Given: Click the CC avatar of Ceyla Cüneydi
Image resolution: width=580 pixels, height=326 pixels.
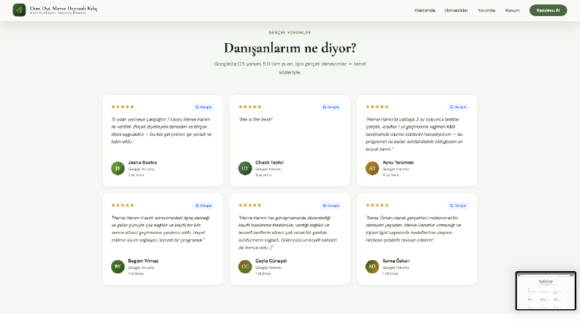Looking at the screenshot, I should [245, 267].
